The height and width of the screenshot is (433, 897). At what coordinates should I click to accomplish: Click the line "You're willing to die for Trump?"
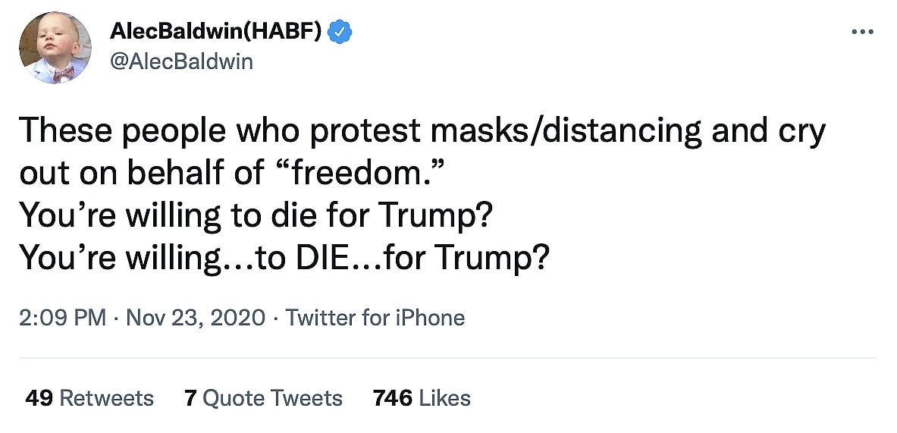pos(256,216)
